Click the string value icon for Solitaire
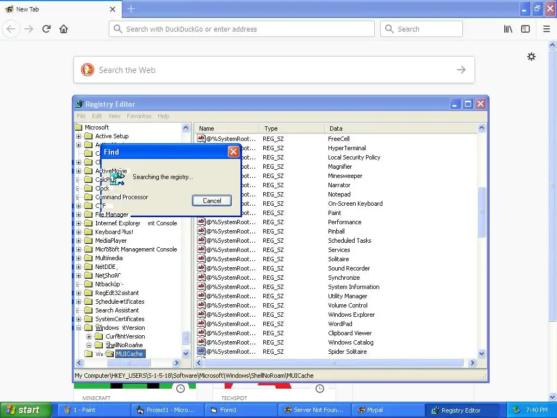Image resolution: width=557 pixels, height=418 pixels. click(201, 259)
